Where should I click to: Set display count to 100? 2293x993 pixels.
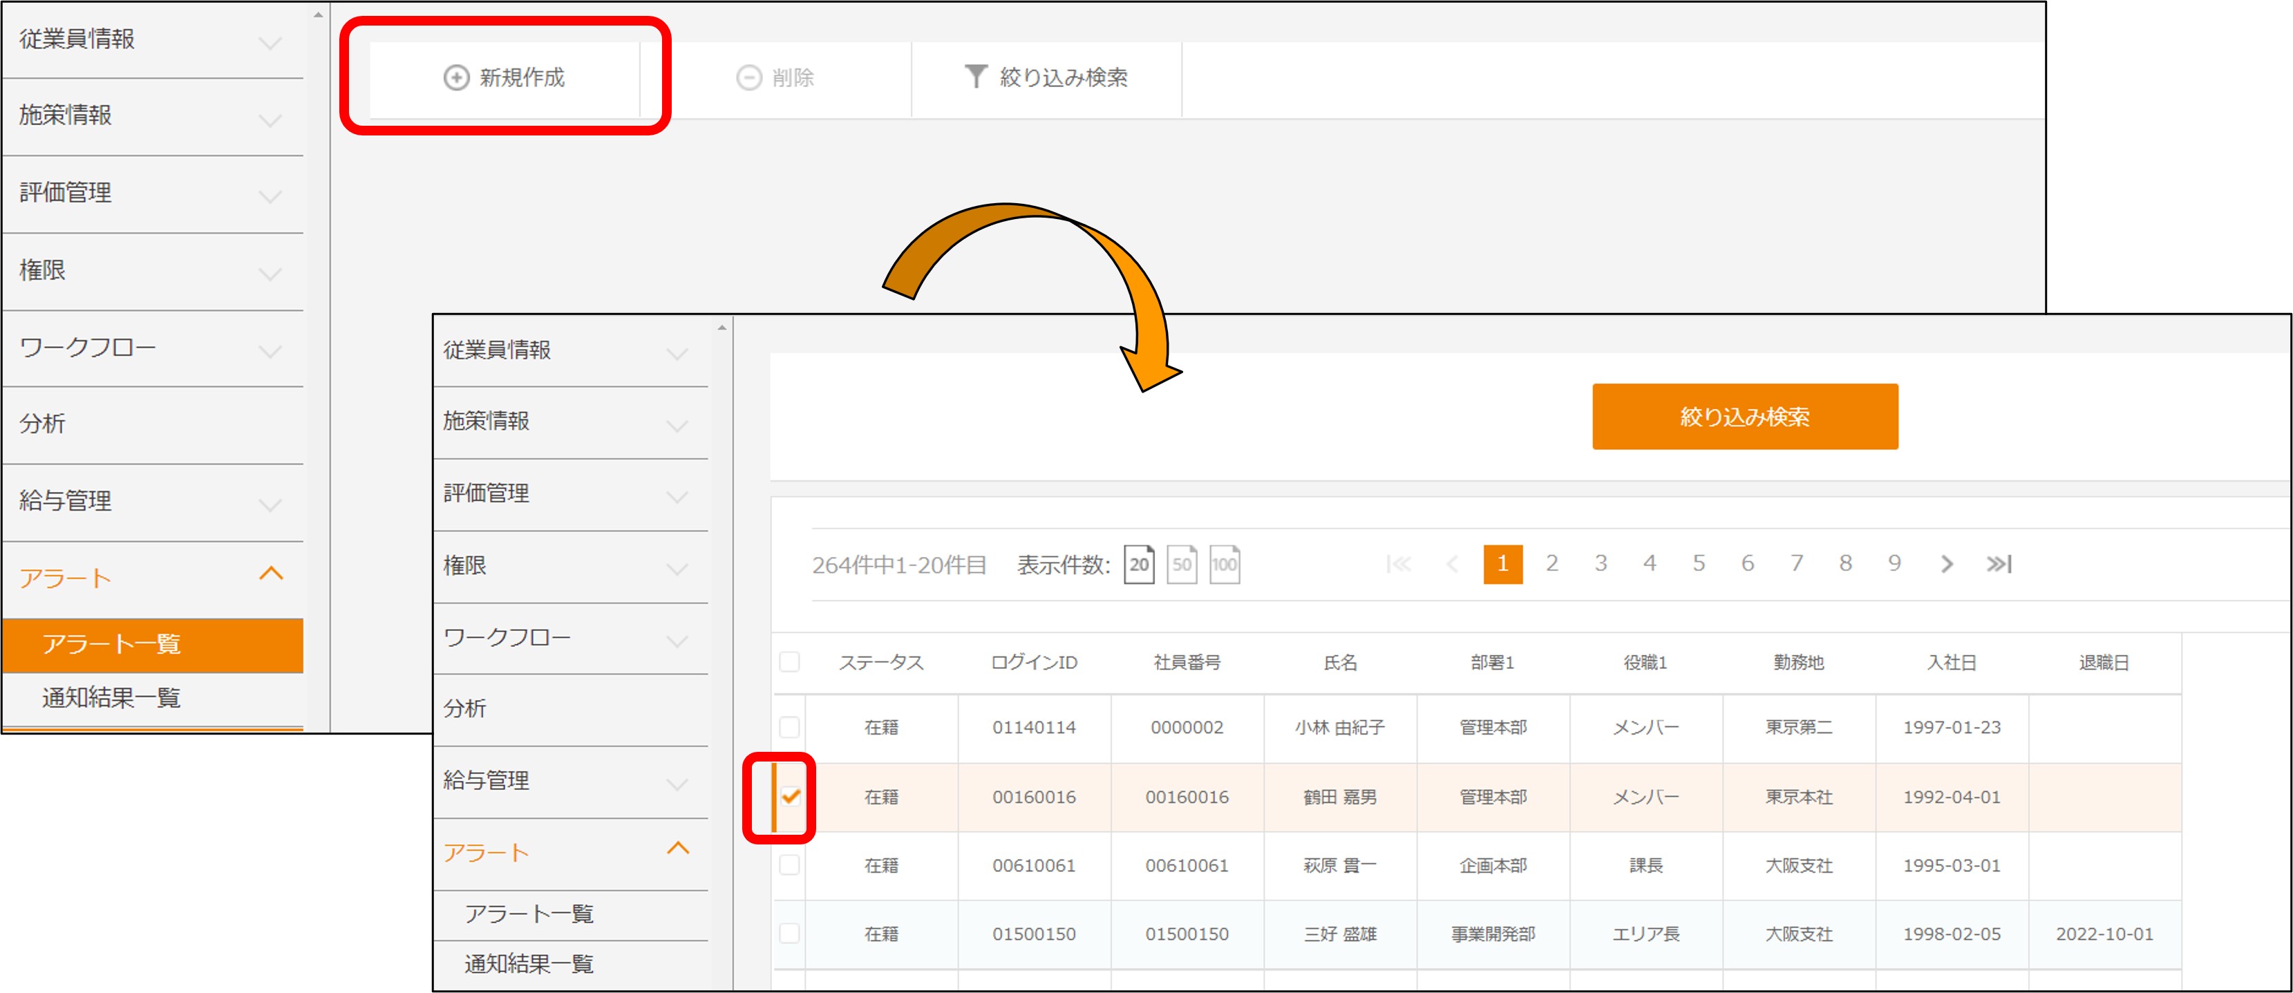(1224, 564)
